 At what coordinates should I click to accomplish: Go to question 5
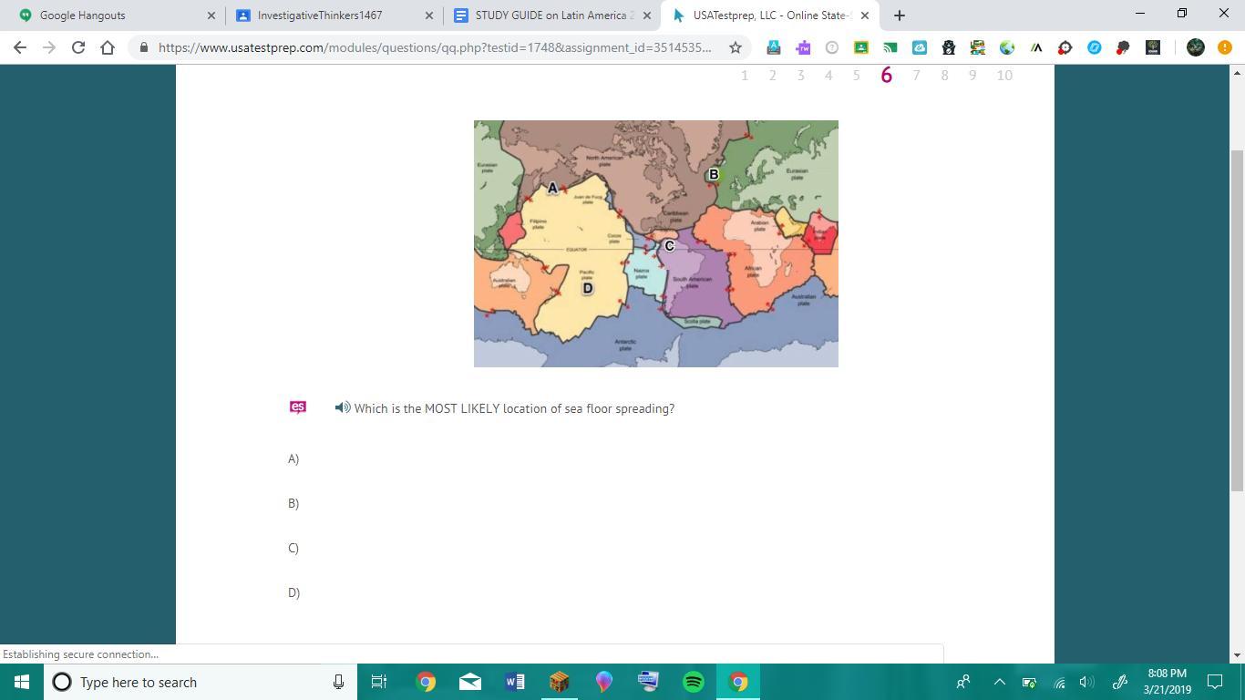(x=856, y=76)
